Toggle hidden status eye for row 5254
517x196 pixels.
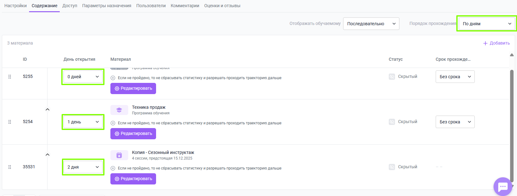pos(392,122)
